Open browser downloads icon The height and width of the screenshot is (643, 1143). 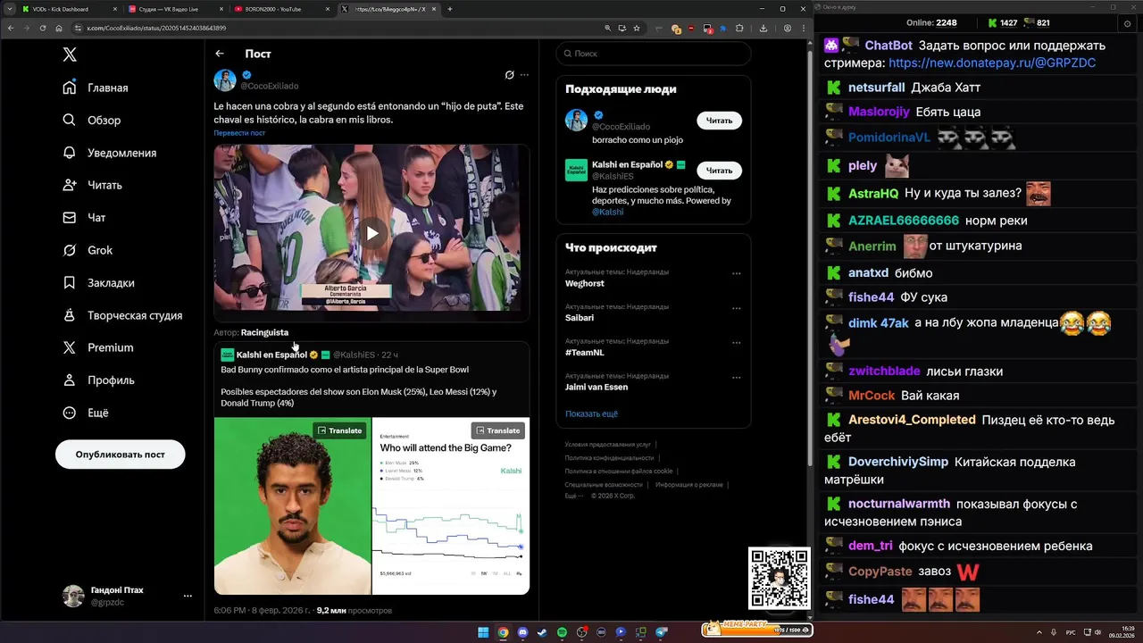point(764,29)
